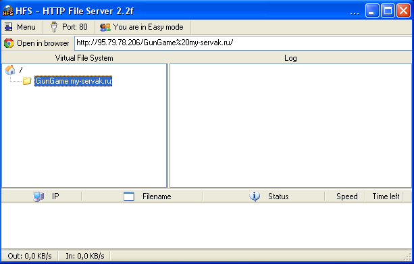Click the Chrome browser icon

[9, 43]
